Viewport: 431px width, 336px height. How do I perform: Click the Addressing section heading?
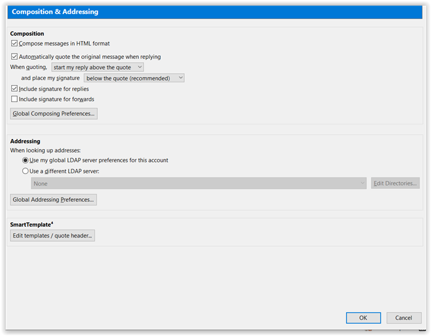(x=25, y=141)
